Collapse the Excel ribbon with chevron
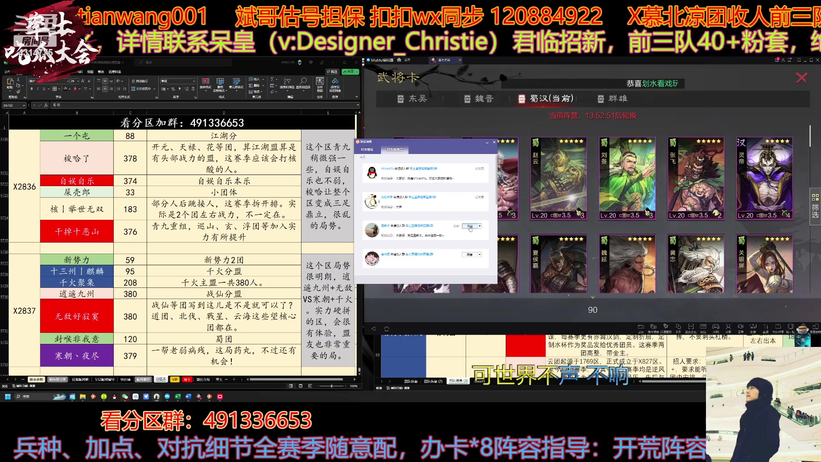 click(x=357, y=97)
